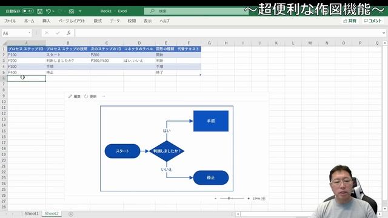Click the Select All corner of the grid
The height and width of the screenshot is (218, 388).
[4, 43]
